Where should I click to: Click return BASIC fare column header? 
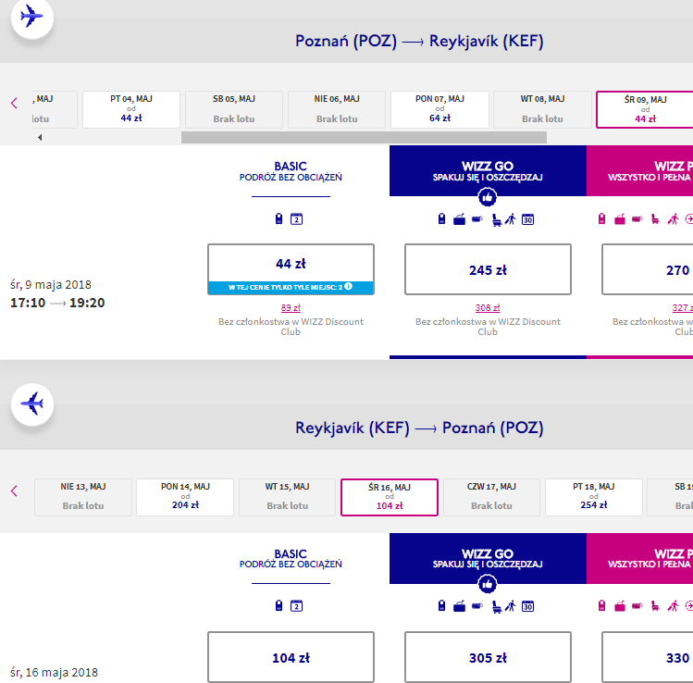click(291, 559)
